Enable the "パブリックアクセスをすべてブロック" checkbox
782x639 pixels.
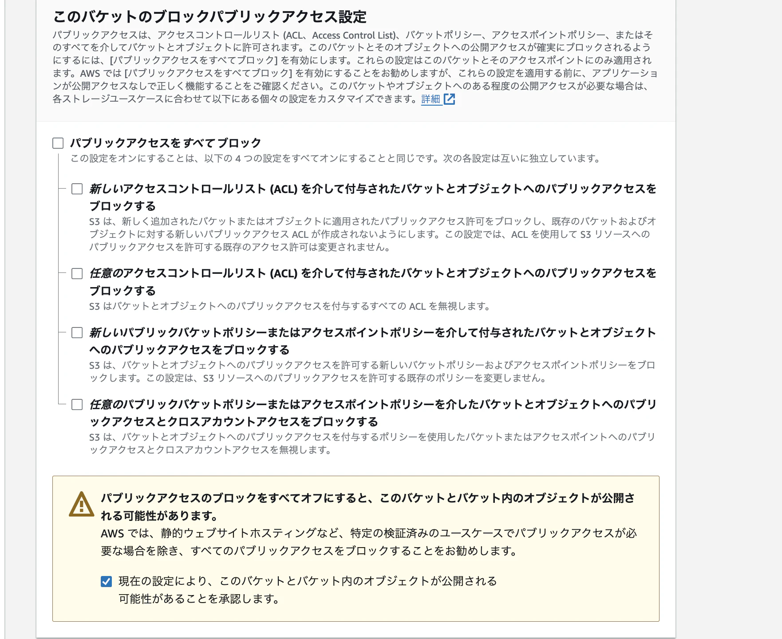(57, 143)
